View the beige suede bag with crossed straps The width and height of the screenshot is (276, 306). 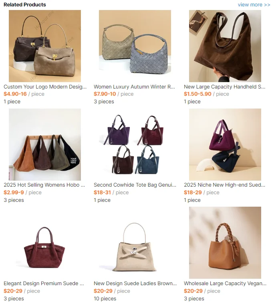(135, 243)
